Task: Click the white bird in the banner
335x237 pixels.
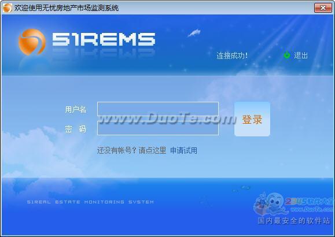Action: coord(194,33)
